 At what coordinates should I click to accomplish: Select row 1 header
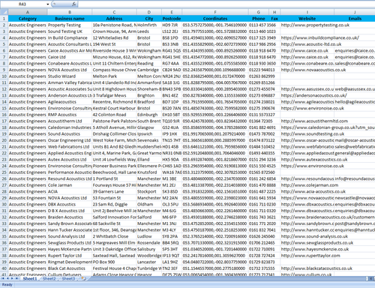coord(4,19)
